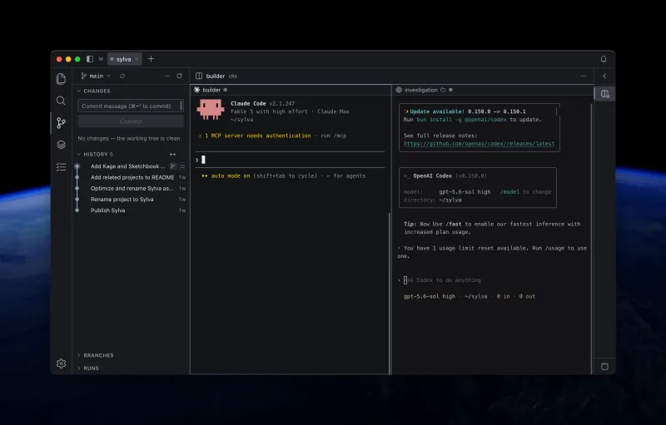Select commit 'Rename project to Sylva'
This screenshot has width=666, height=425.
(x=122, y=200)
